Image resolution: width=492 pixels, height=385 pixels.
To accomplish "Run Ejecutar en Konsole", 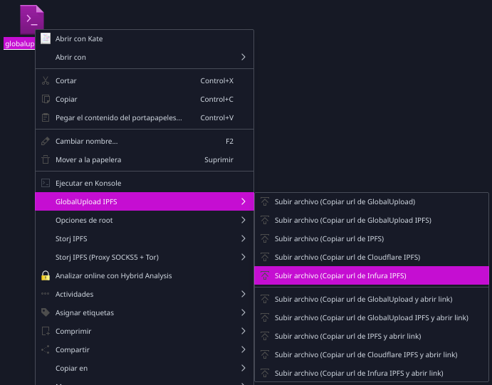I will click(x=145, y=183).
